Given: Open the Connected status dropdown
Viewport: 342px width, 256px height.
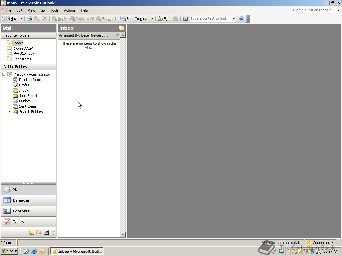Looking at the screenshot, I should [x=320, y=243].
